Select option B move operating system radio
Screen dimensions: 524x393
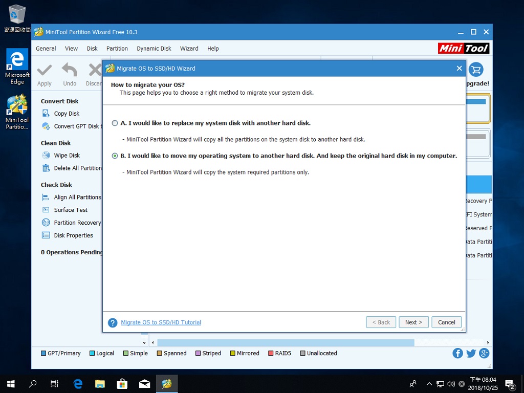point(115,156)
